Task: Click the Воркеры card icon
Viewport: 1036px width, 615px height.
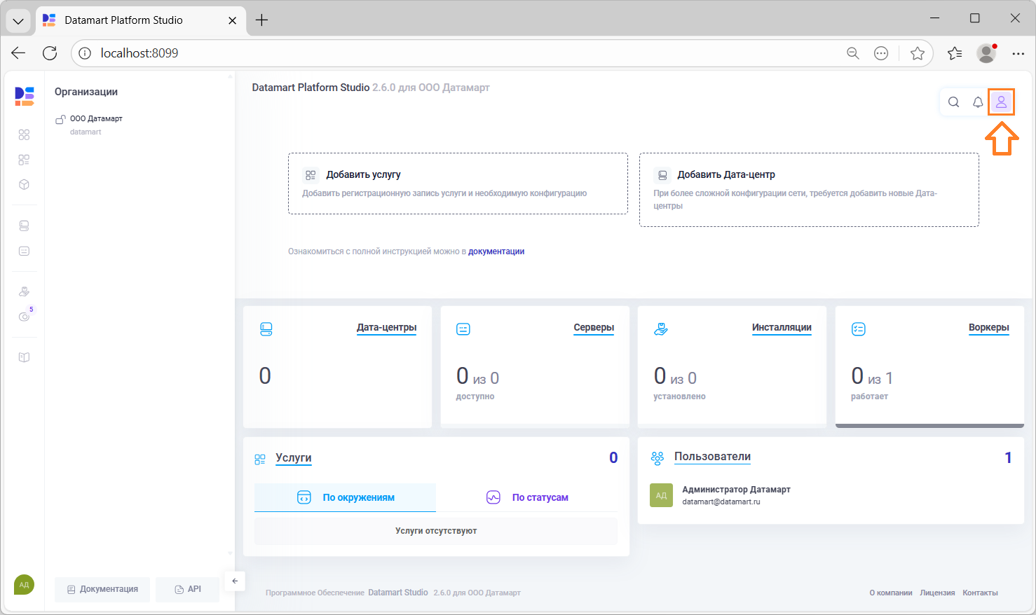Action: tap(859, 329)
